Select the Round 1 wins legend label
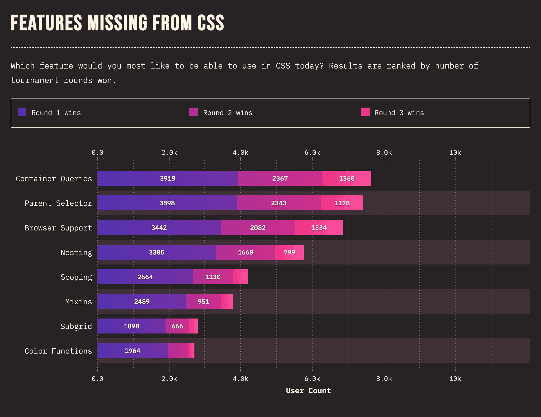This screenshot has height=417, width=541. [56, 113]
